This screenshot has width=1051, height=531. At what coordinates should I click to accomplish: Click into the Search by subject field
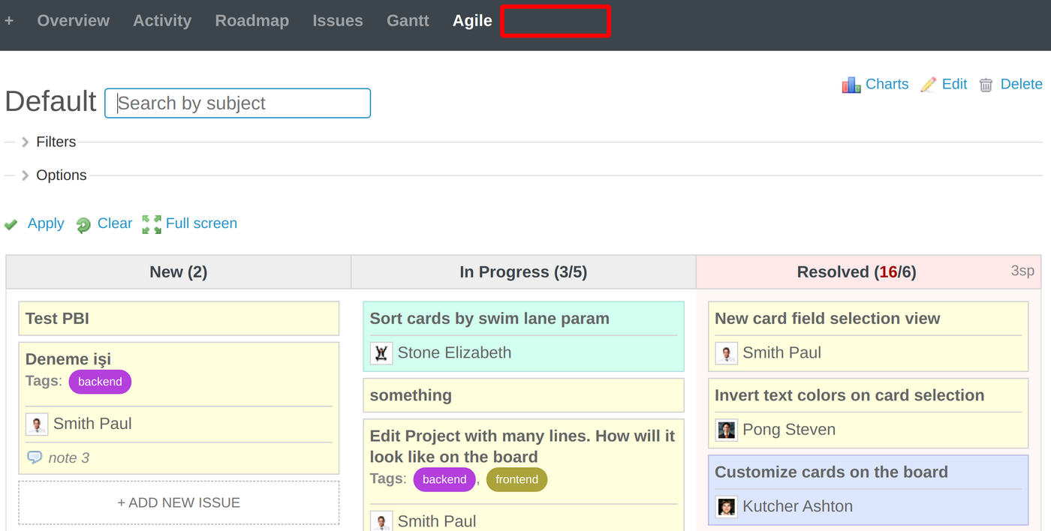(236, 103)
